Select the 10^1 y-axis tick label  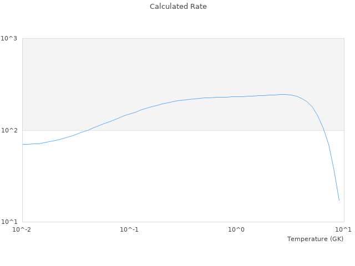[x=9, y=222]
